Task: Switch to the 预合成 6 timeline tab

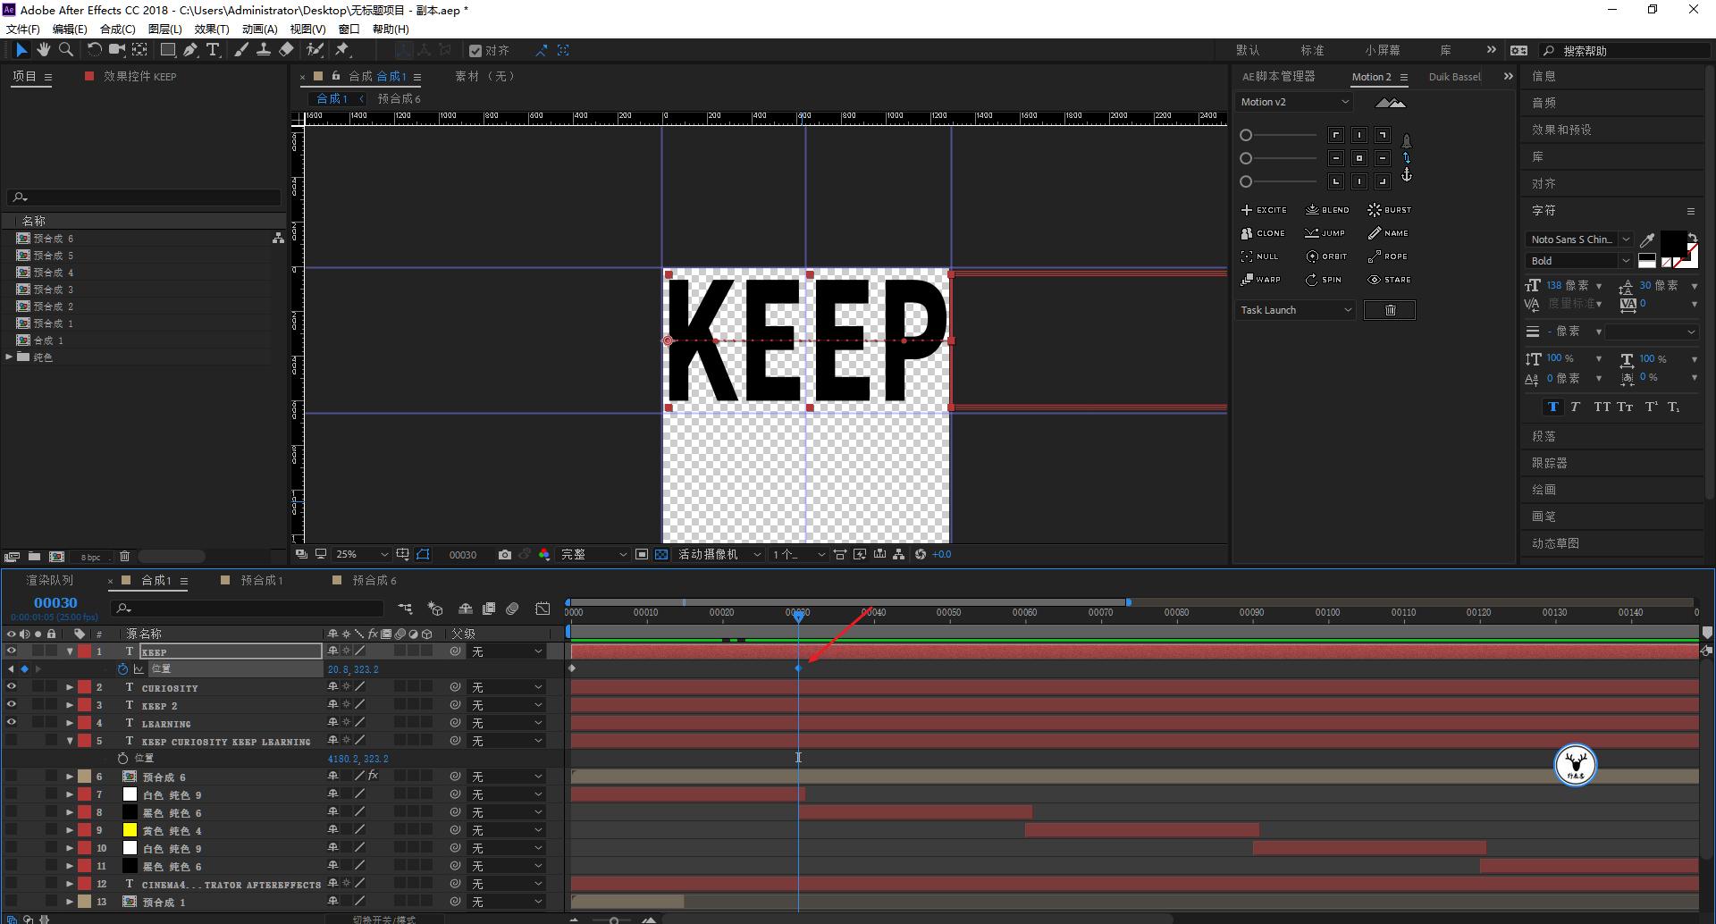Action: pos(374,581)
